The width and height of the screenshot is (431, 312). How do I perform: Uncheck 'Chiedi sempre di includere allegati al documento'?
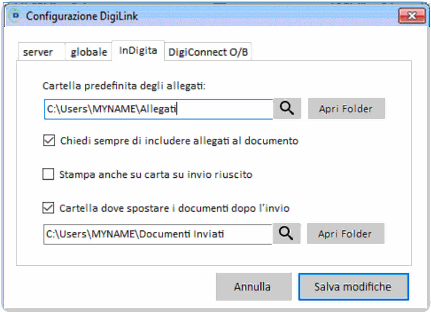[49, 140]
